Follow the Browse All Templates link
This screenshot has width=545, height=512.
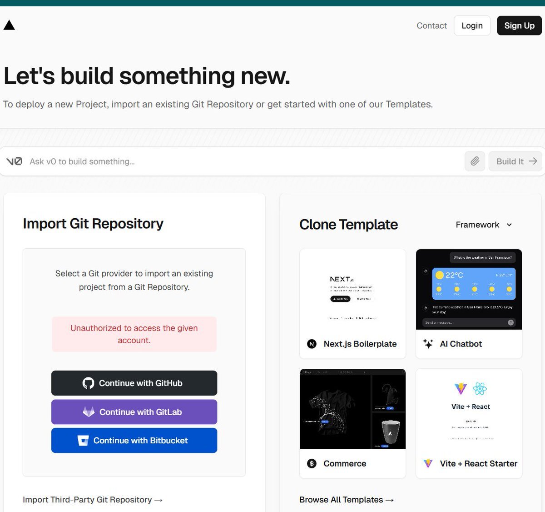tap(347, 500)
